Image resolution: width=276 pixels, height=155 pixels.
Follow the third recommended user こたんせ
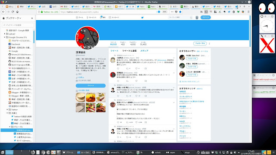coord(191,75)
